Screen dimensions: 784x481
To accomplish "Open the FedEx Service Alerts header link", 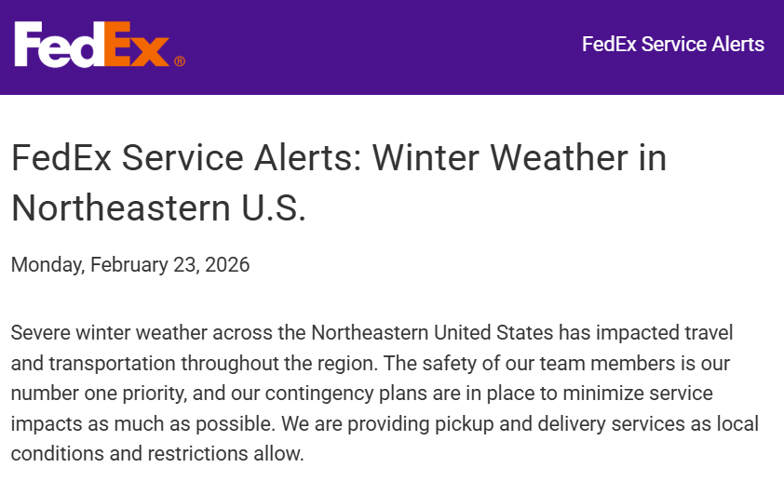I will (x=672, y=44).
